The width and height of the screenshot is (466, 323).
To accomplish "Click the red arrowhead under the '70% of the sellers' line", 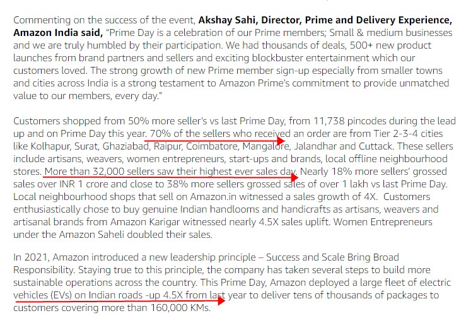I will click(281, 140).
